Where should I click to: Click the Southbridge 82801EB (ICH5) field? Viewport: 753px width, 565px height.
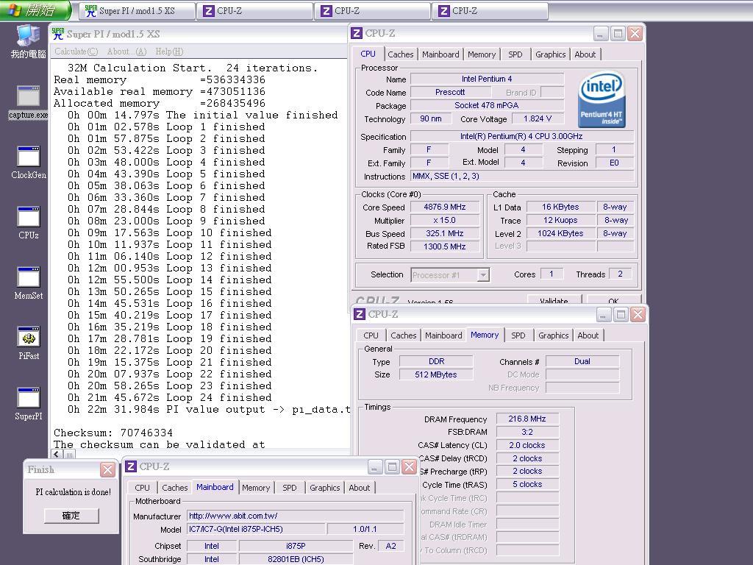tap(296, 559)
